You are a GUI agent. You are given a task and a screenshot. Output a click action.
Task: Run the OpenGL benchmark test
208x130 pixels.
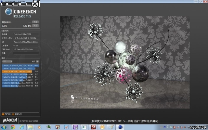[35, 22]
